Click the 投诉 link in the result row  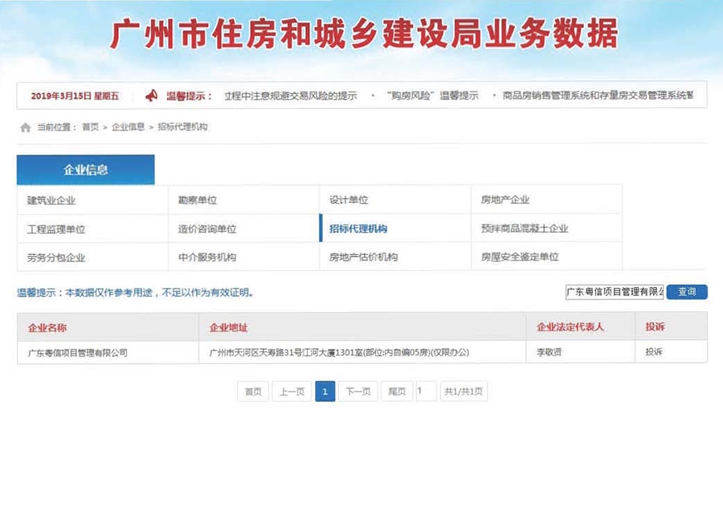(654, 352)
